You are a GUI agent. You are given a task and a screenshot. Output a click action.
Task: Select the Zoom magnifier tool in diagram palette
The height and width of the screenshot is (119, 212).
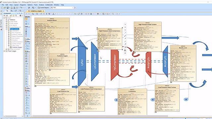click(x=26, y=21)
